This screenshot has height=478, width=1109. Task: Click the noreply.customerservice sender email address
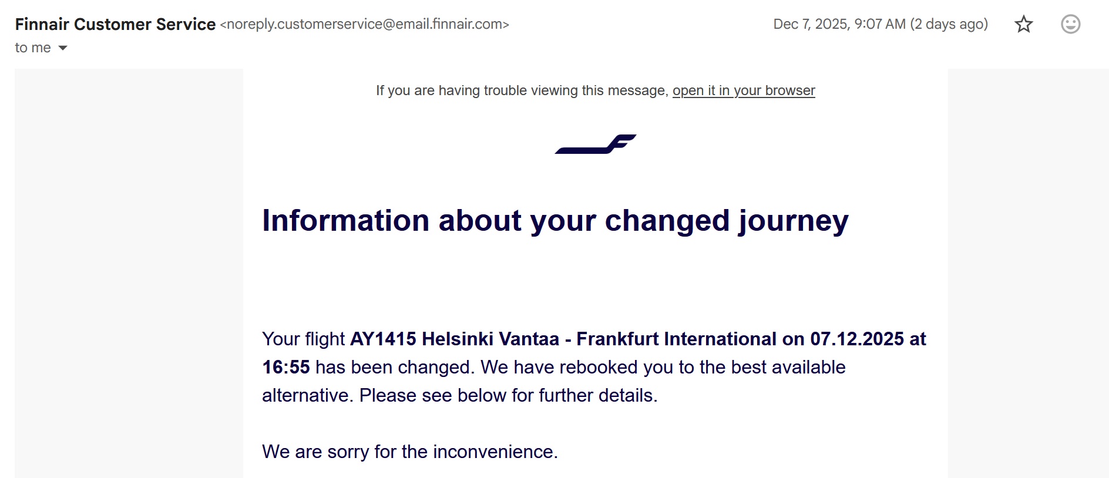click(364, 24)
